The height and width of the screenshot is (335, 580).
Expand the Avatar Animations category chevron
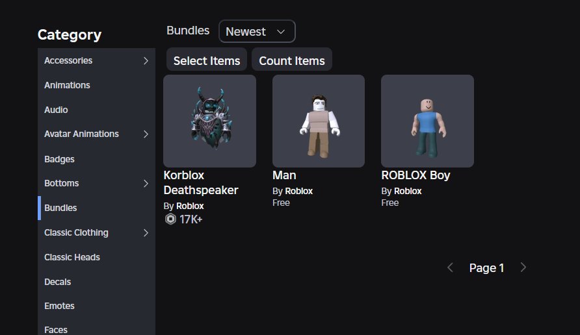(146, 134)
